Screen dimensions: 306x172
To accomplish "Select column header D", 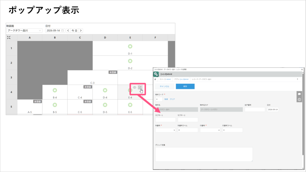I will pyautogui.click(x=105, y=37).
